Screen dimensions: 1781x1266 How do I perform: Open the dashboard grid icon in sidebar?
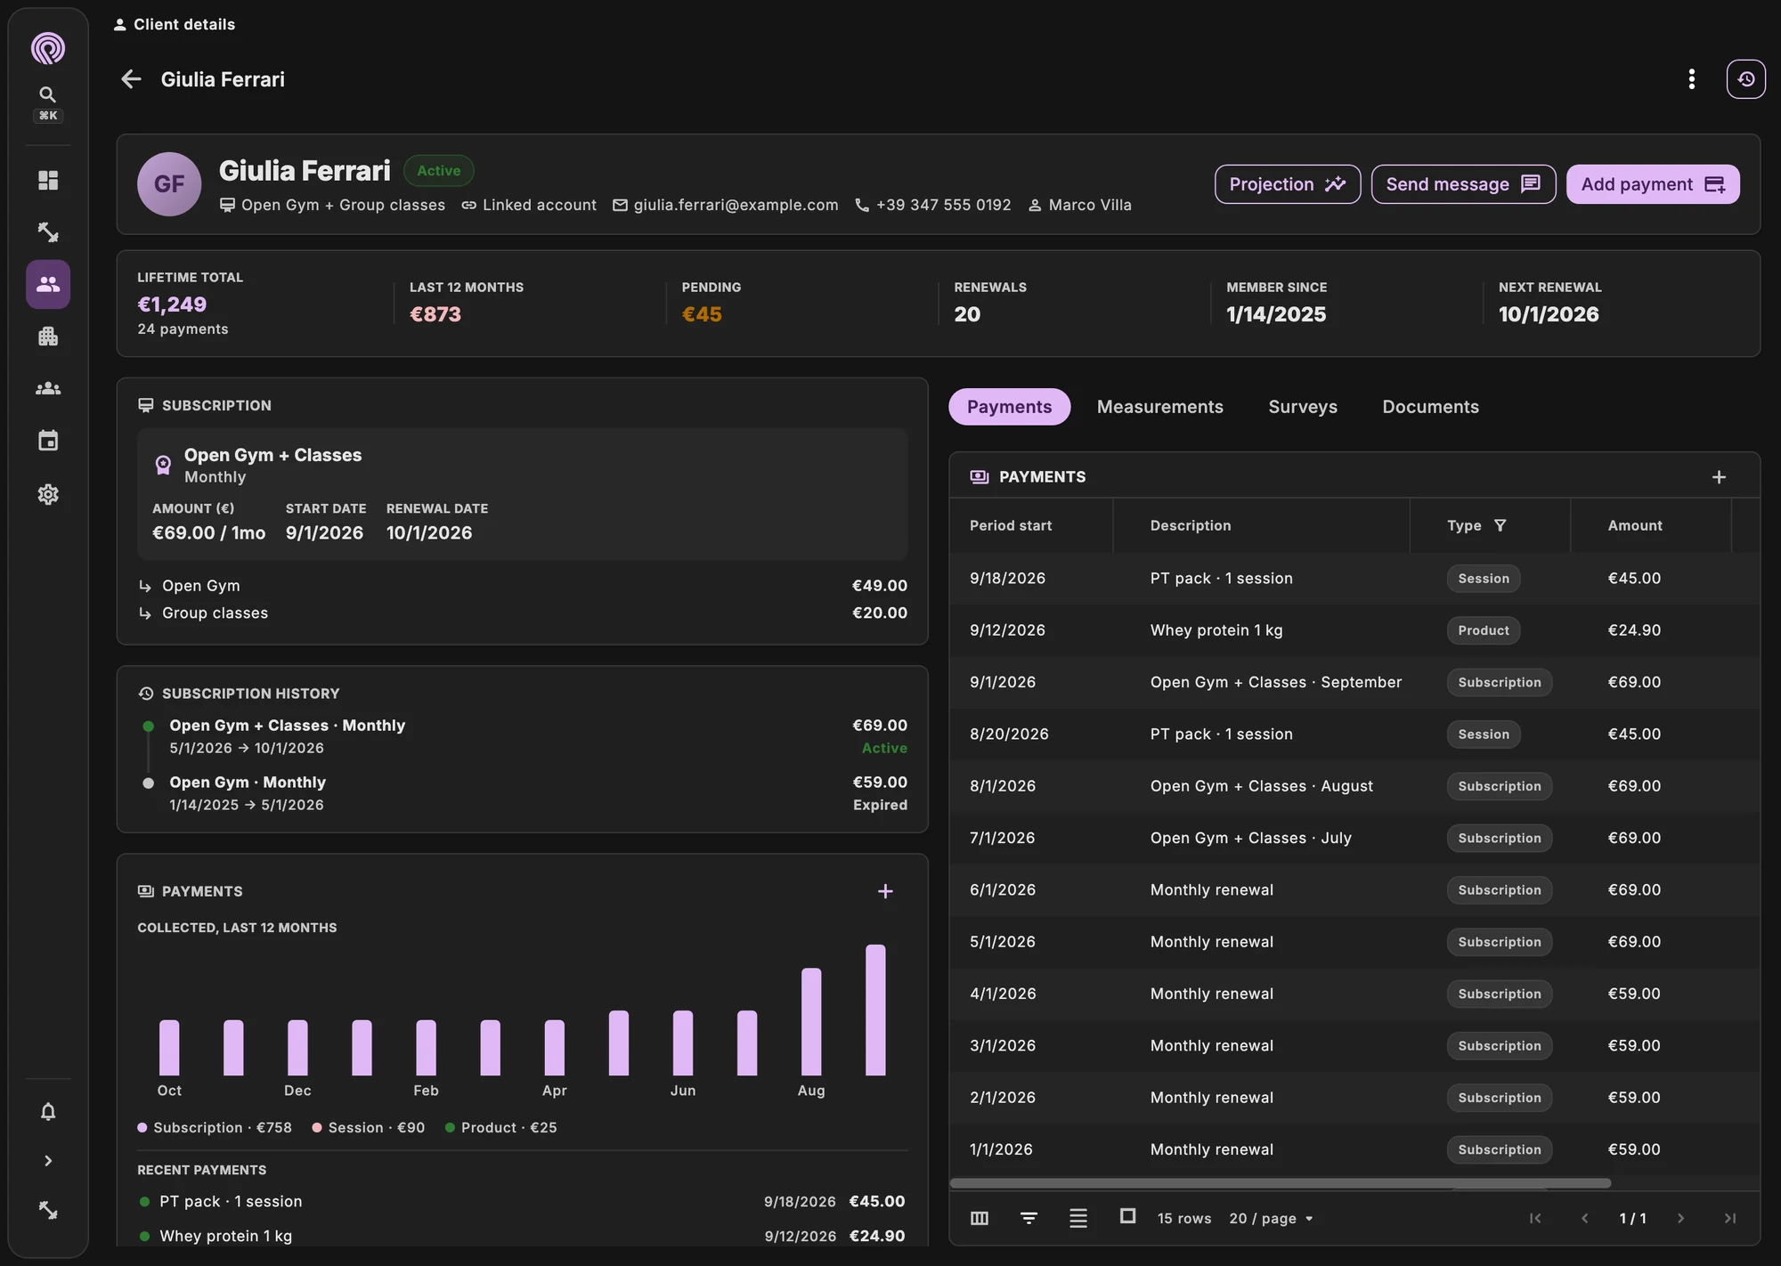click(48, 181)
